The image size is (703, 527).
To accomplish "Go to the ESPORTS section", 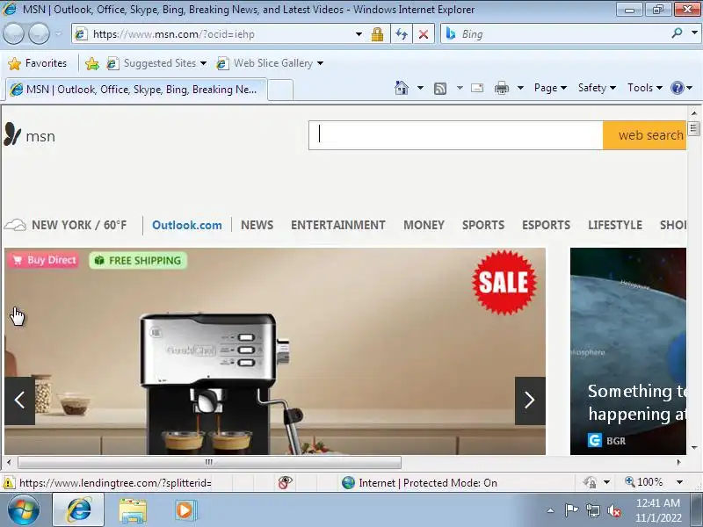I will click(x=546, y=225).
